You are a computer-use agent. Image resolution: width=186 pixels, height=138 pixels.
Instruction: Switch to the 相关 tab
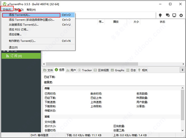(x=143, y=70)
